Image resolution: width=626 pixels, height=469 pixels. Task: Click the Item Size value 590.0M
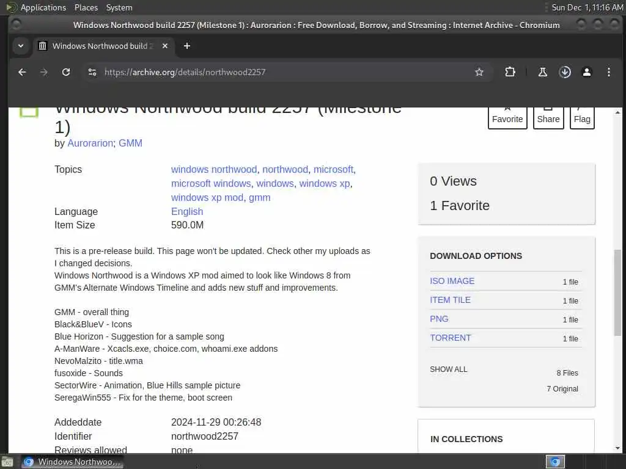coord(187,225)
